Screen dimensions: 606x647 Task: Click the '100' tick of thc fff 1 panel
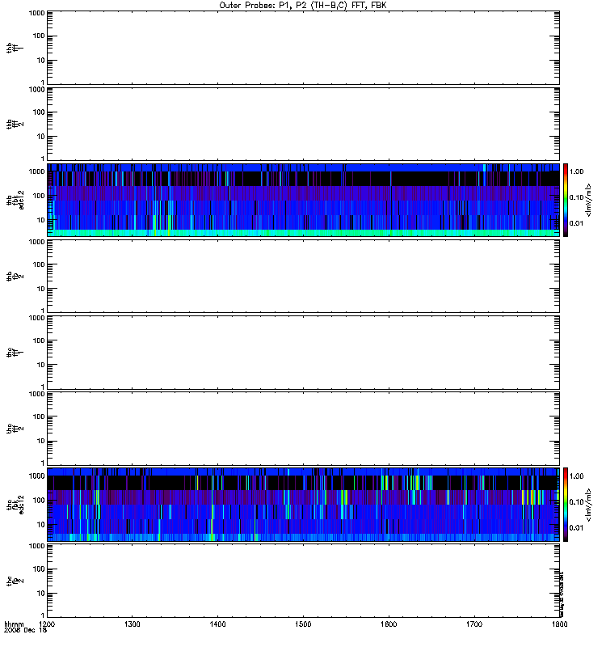[39, 340]
